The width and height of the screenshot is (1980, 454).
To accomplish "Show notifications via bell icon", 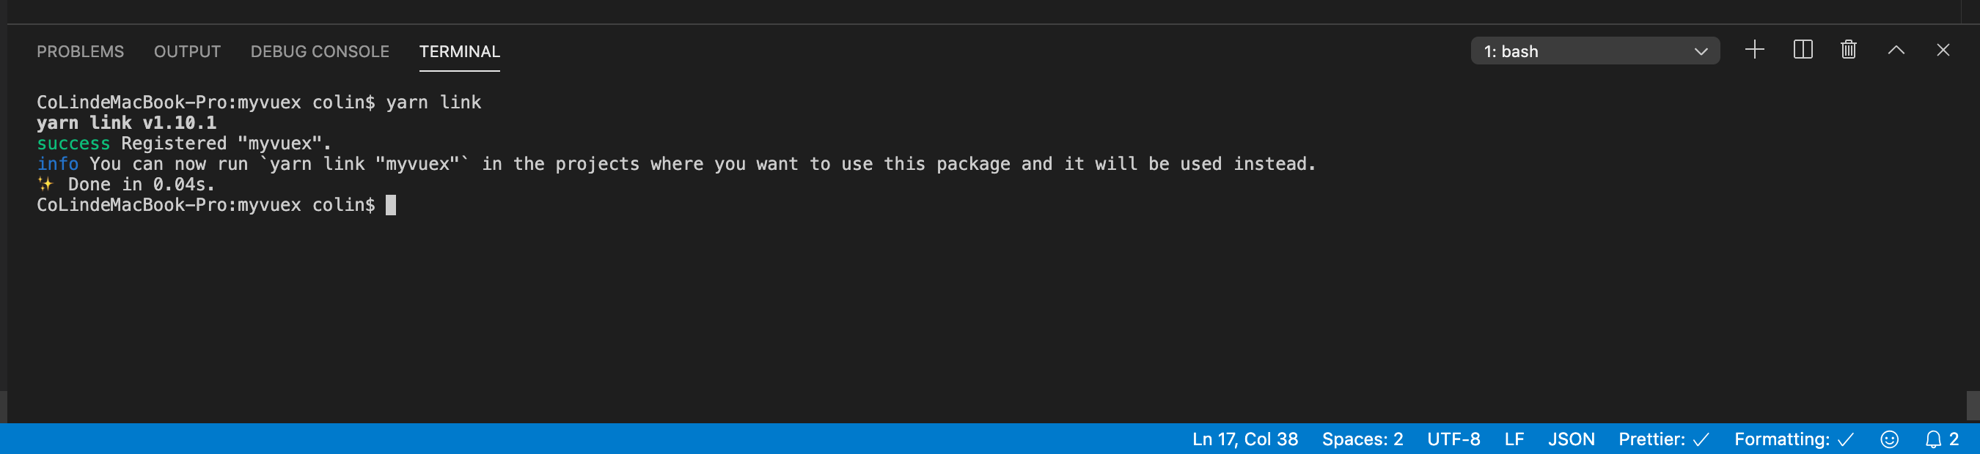I will click(x=1942, y=439).
